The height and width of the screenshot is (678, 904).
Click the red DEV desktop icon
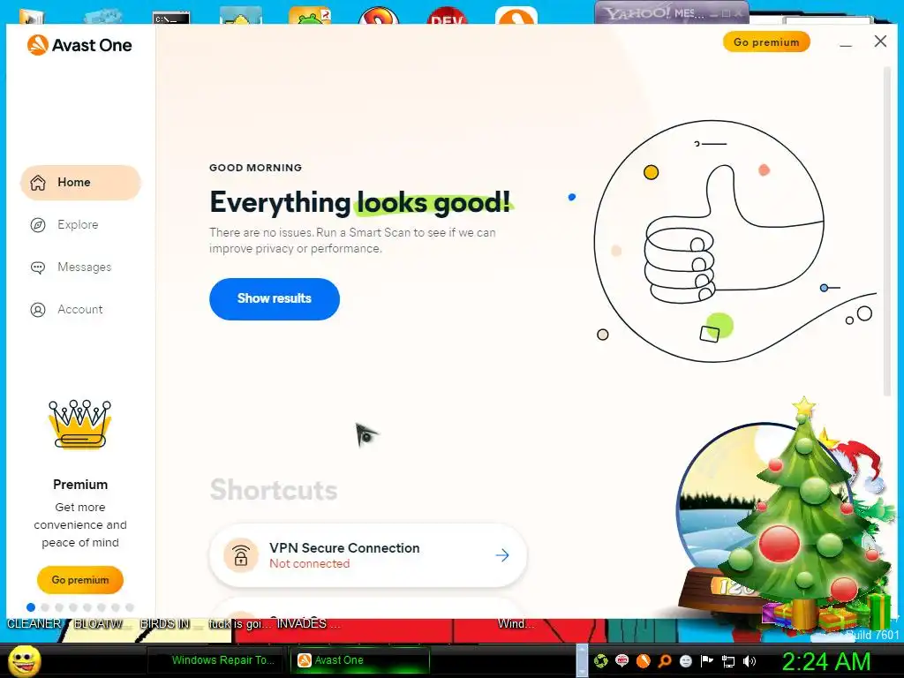click(x=448, y=16)
